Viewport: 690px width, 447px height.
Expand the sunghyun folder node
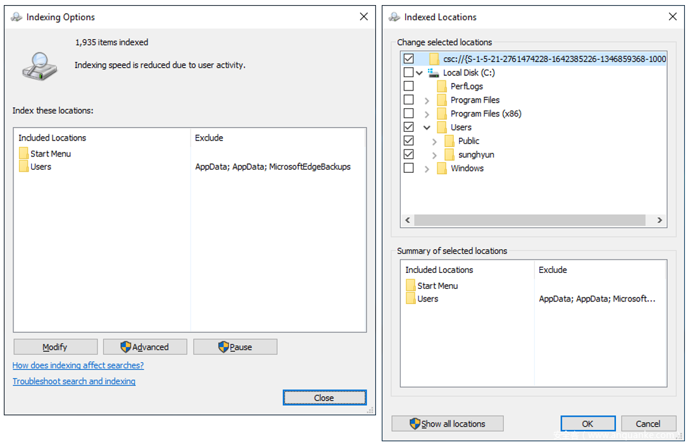coord(434,155)
